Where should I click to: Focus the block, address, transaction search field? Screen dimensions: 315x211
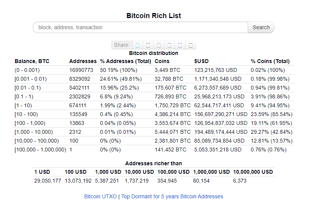(x=140, y=27)
